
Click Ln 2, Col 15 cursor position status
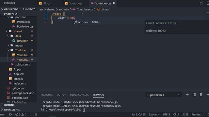(x=139, y=114)
